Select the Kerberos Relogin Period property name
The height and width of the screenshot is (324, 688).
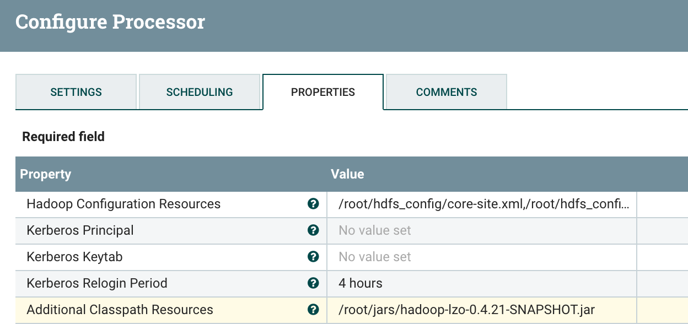click(x=97, y=283)
